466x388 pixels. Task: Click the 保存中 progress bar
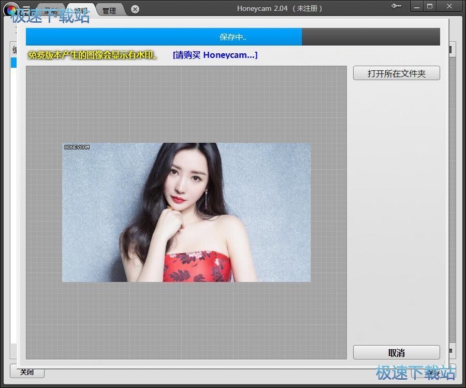(232, 37)
